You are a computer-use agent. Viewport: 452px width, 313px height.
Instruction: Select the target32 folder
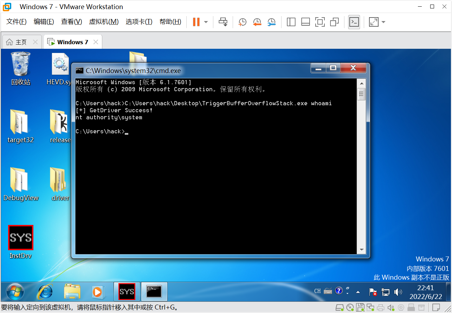coord(20,126)
